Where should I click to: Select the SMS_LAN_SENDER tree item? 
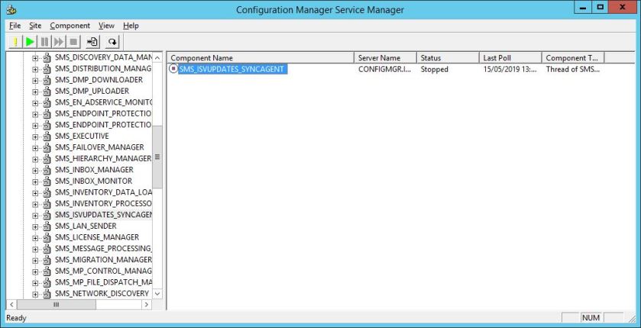[x=86, y=226]
